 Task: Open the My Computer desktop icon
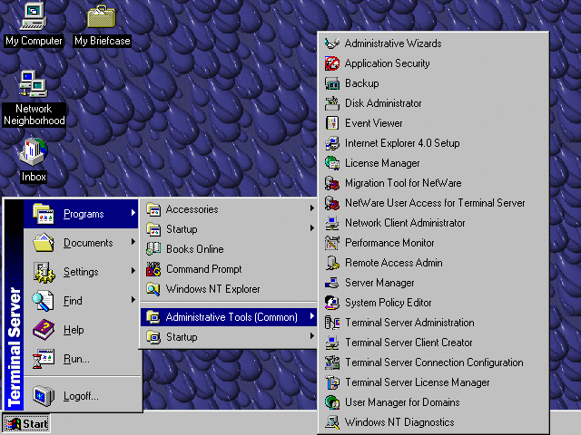click(34, 16)
